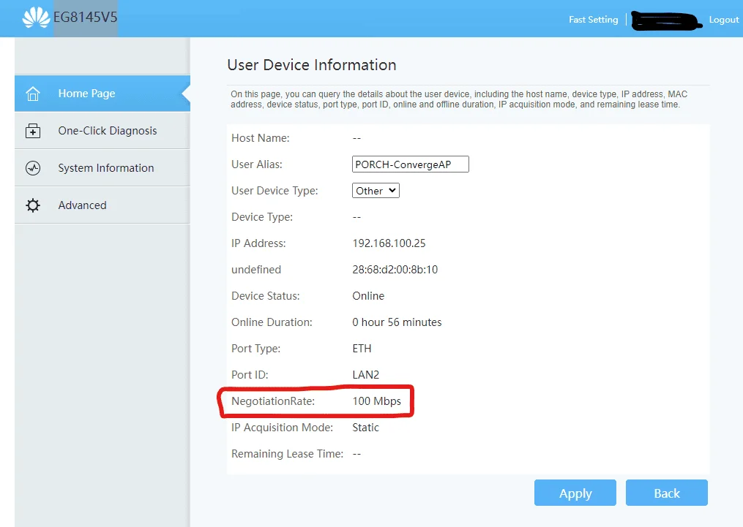Image resolution: width=743 pixels, height=527 pixels.
Task: Click the Huawei logo icon
Action: pos(36,18)
